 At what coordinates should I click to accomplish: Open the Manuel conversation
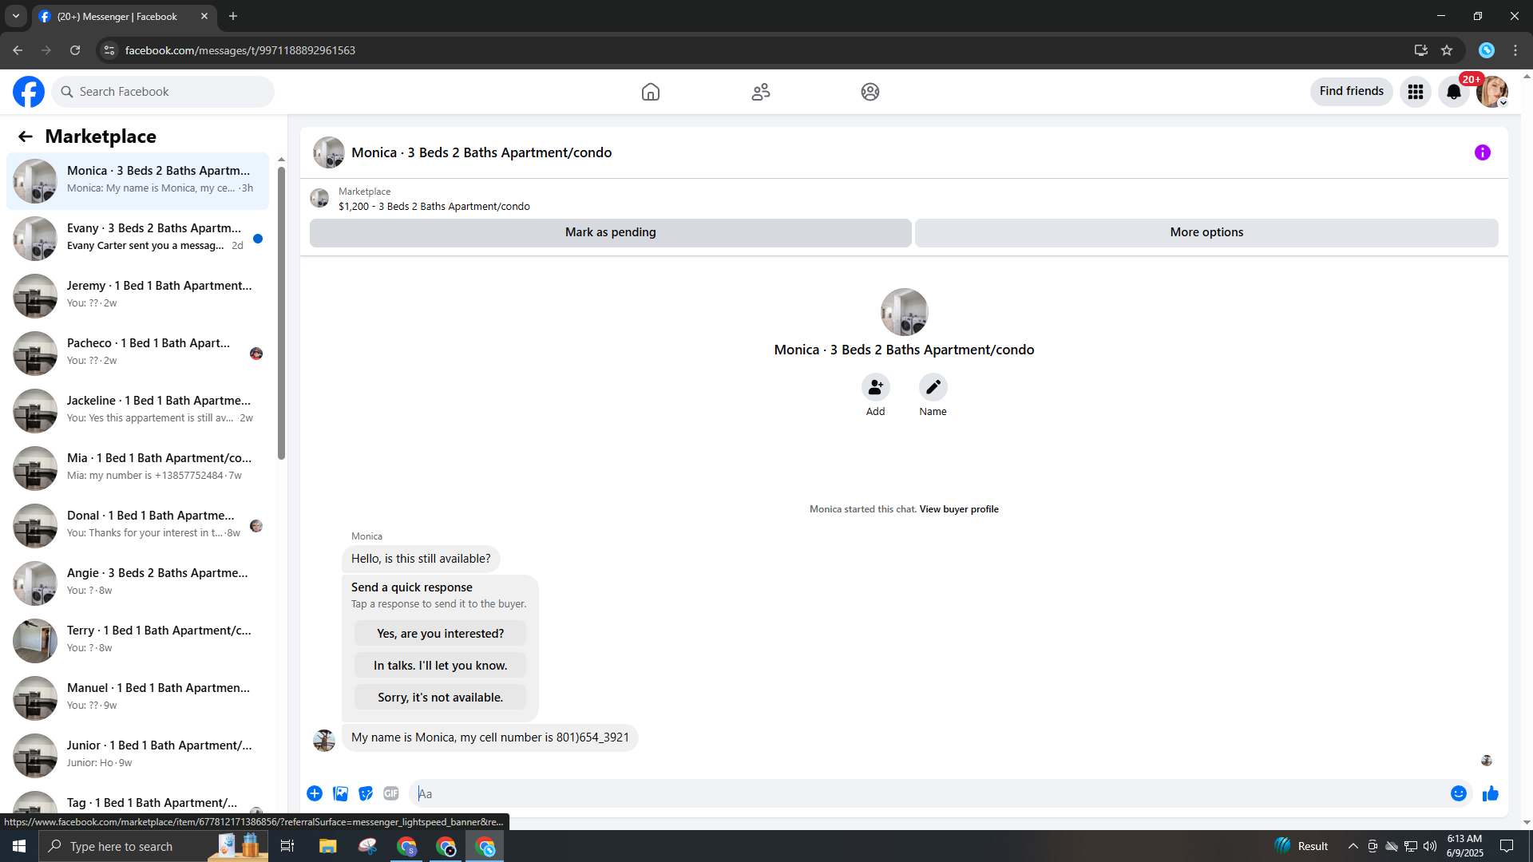point(137,698)
